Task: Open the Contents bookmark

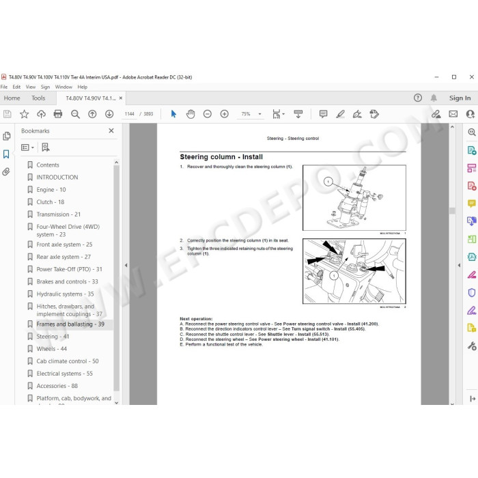Action: click(x=48, y=165)
